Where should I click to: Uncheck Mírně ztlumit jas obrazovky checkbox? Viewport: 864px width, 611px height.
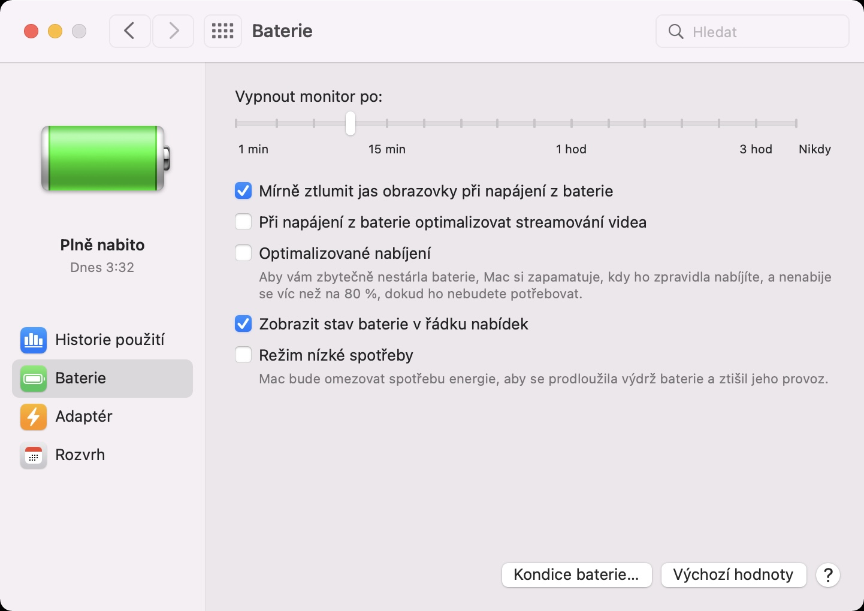243,191
